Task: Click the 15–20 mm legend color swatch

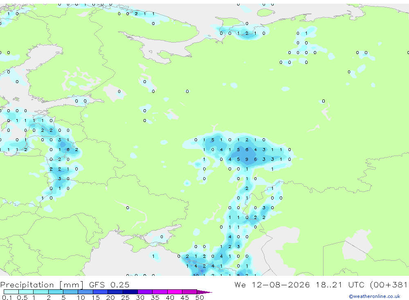Action: click(x=101, y=292)
